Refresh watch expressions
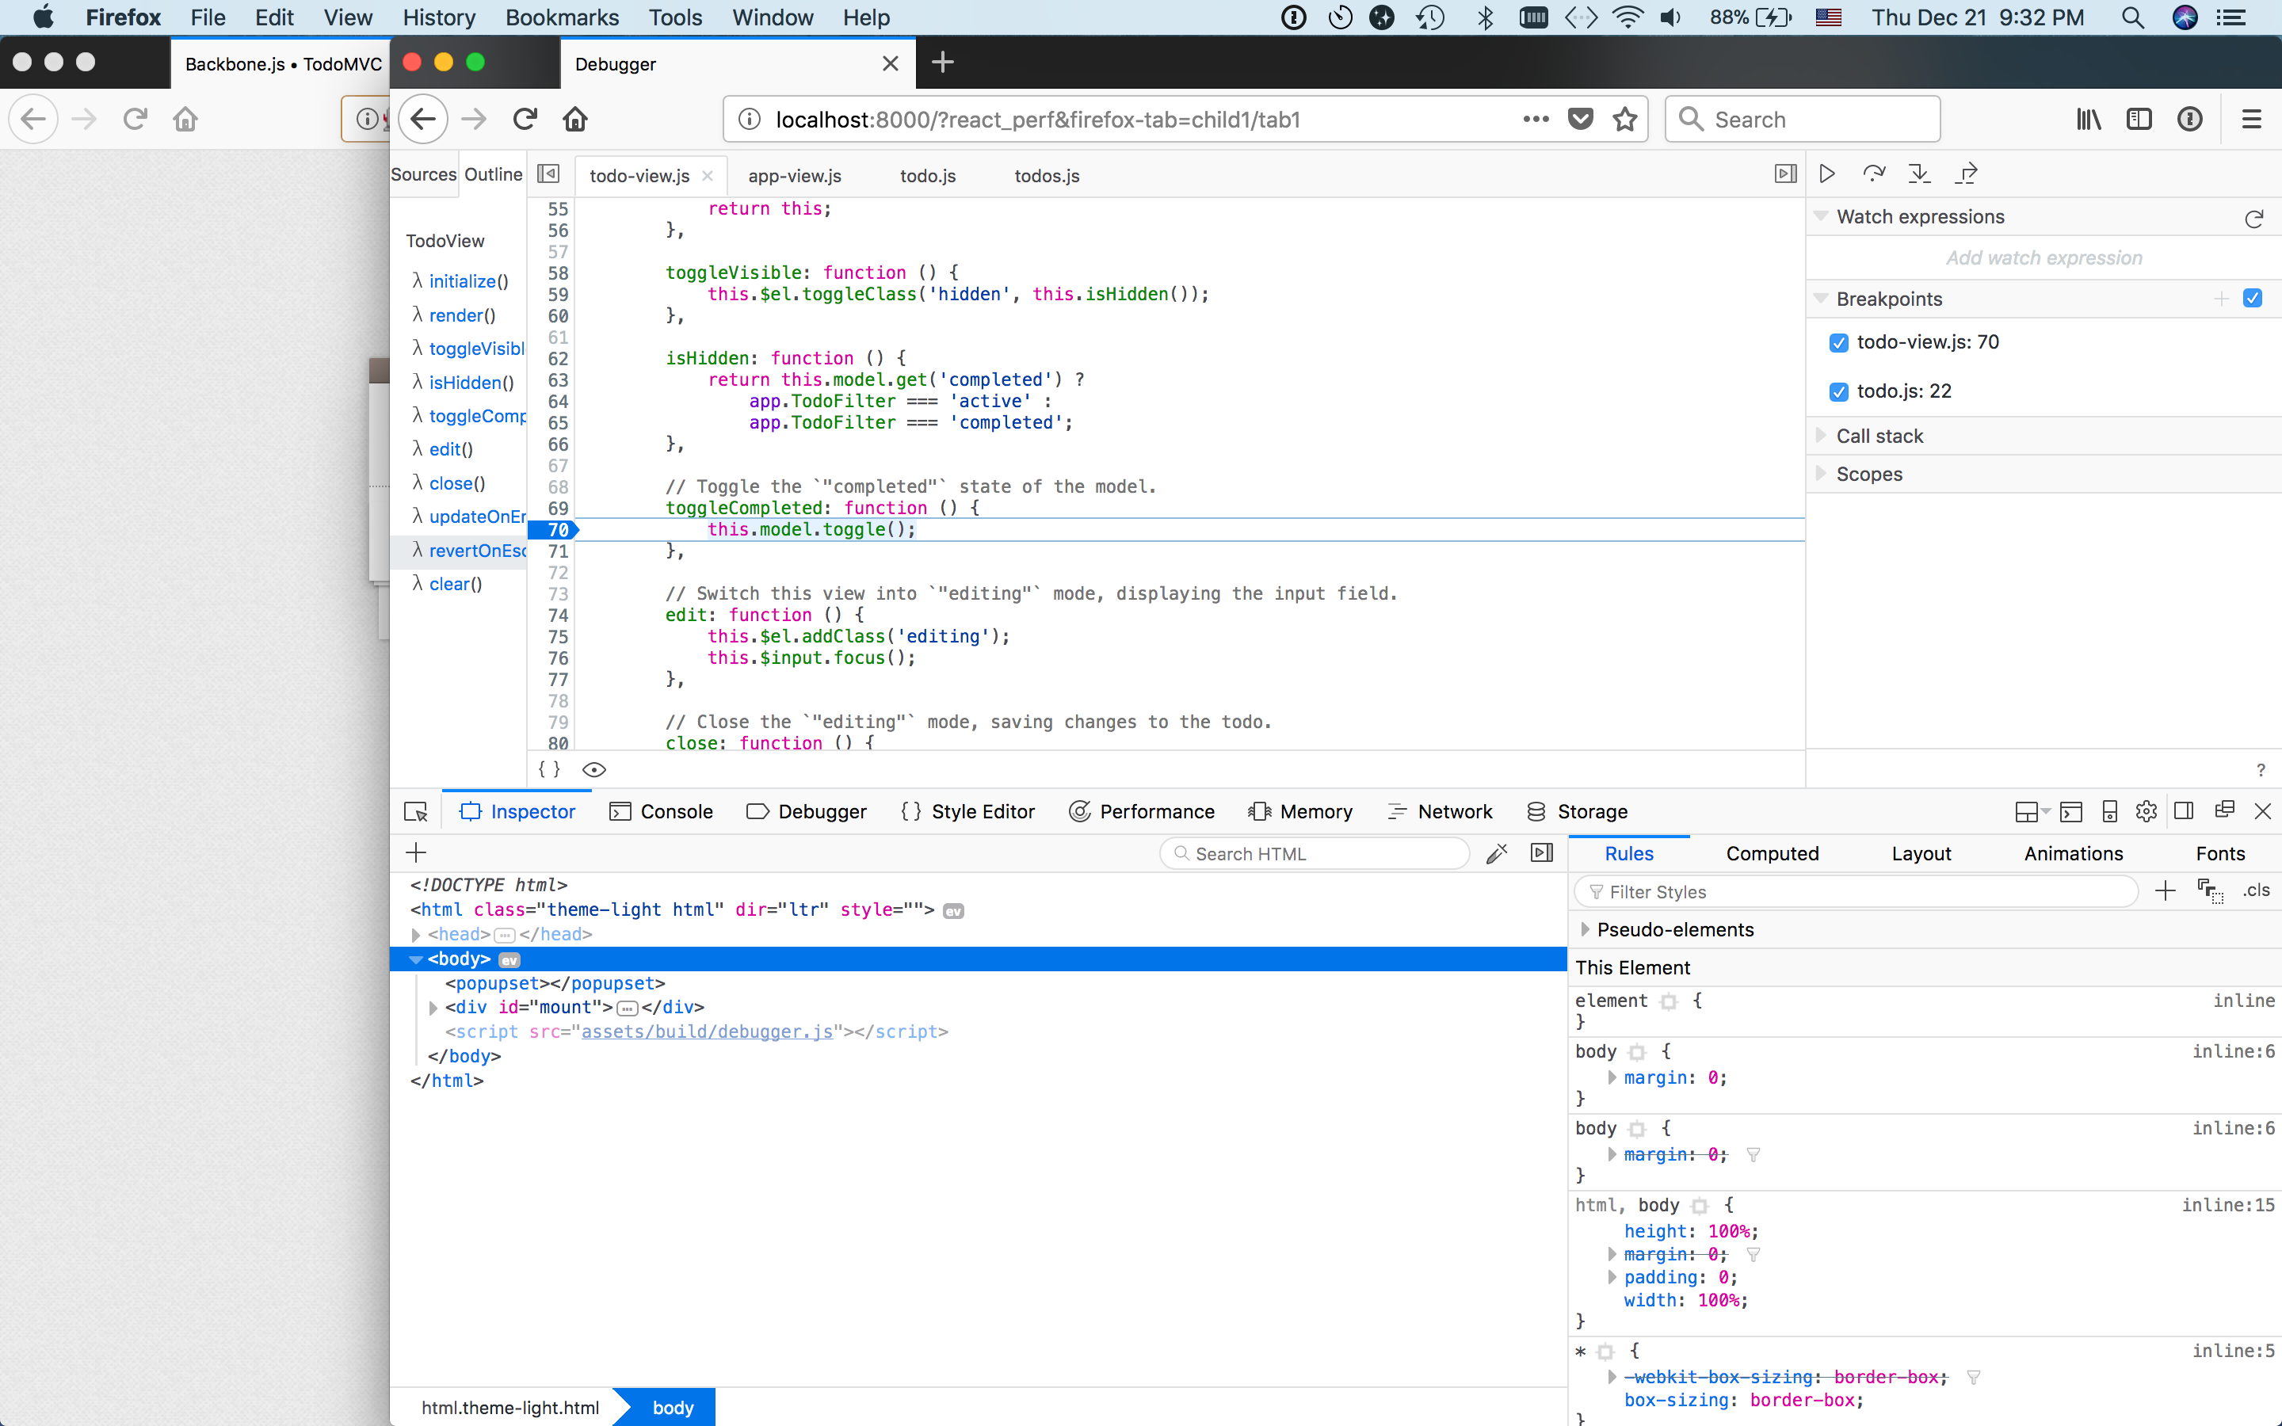Screen dimensions: 2282x1426 pos(2253,219)
